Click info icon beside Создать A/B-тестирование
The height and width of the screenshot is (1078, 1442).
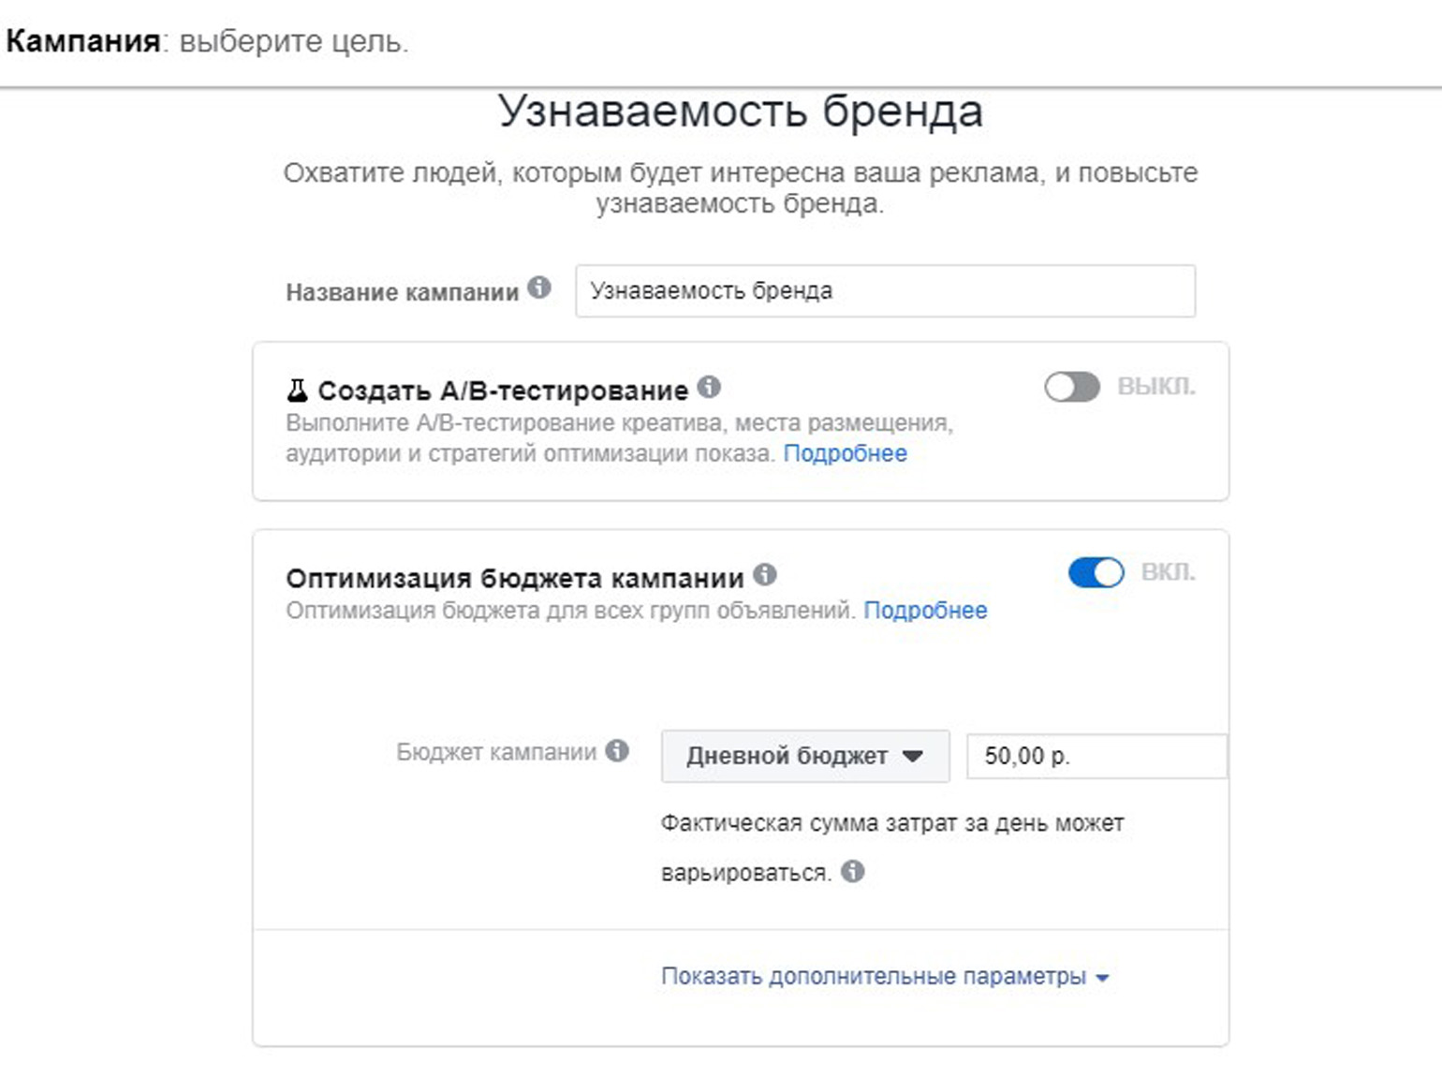710,386
